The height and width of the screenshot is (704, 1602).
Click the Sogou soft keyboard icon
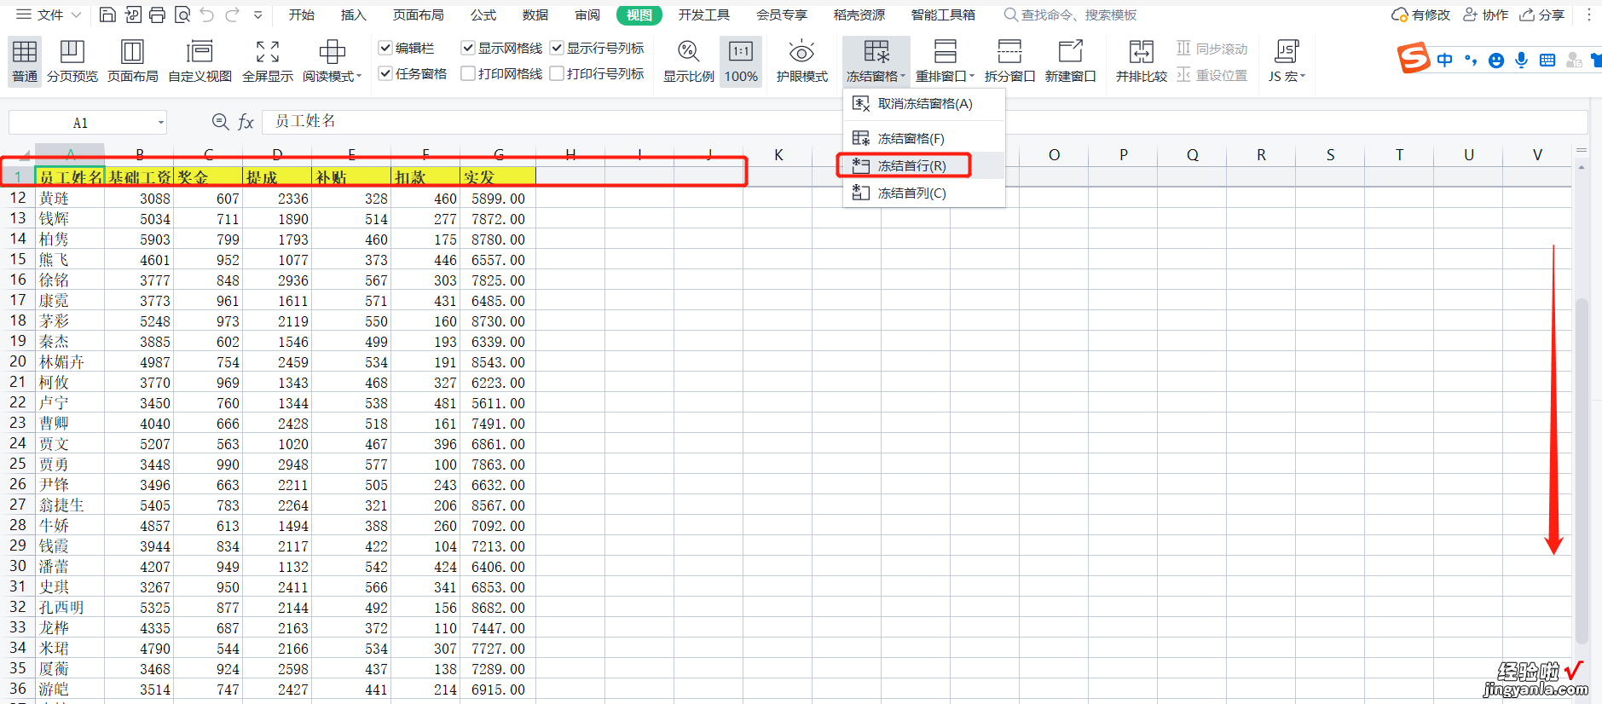1547,60
